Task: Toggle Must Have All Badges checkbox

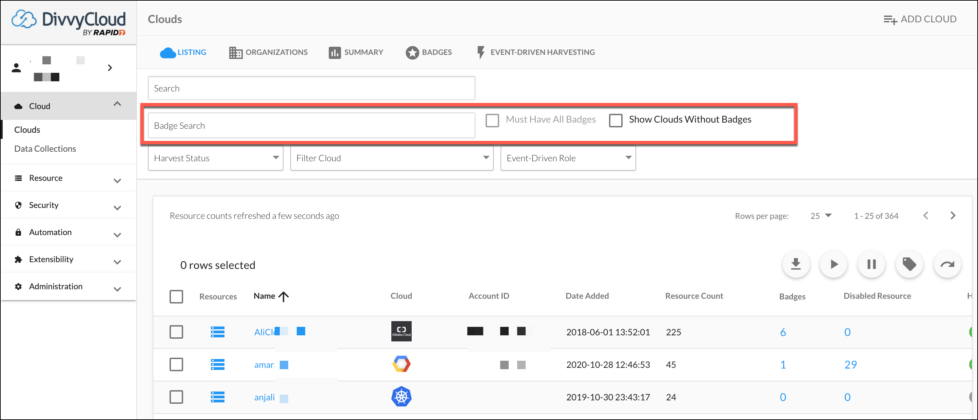Action: 492,120
